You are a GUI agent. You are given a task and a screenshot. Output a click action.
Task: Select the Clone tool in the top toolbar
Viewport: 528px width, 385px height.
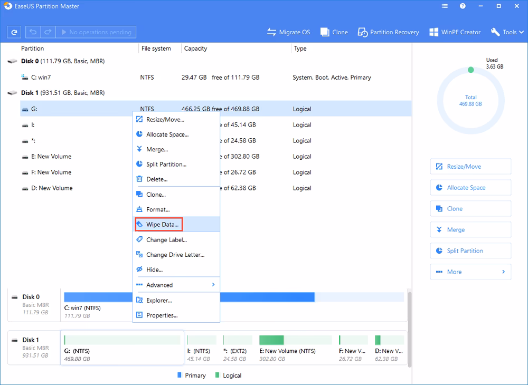pos(334,32)
